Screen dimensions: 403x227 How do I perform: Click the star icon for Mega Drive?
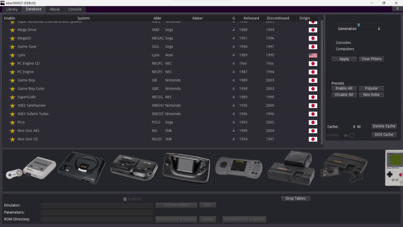tap(12, 30)
